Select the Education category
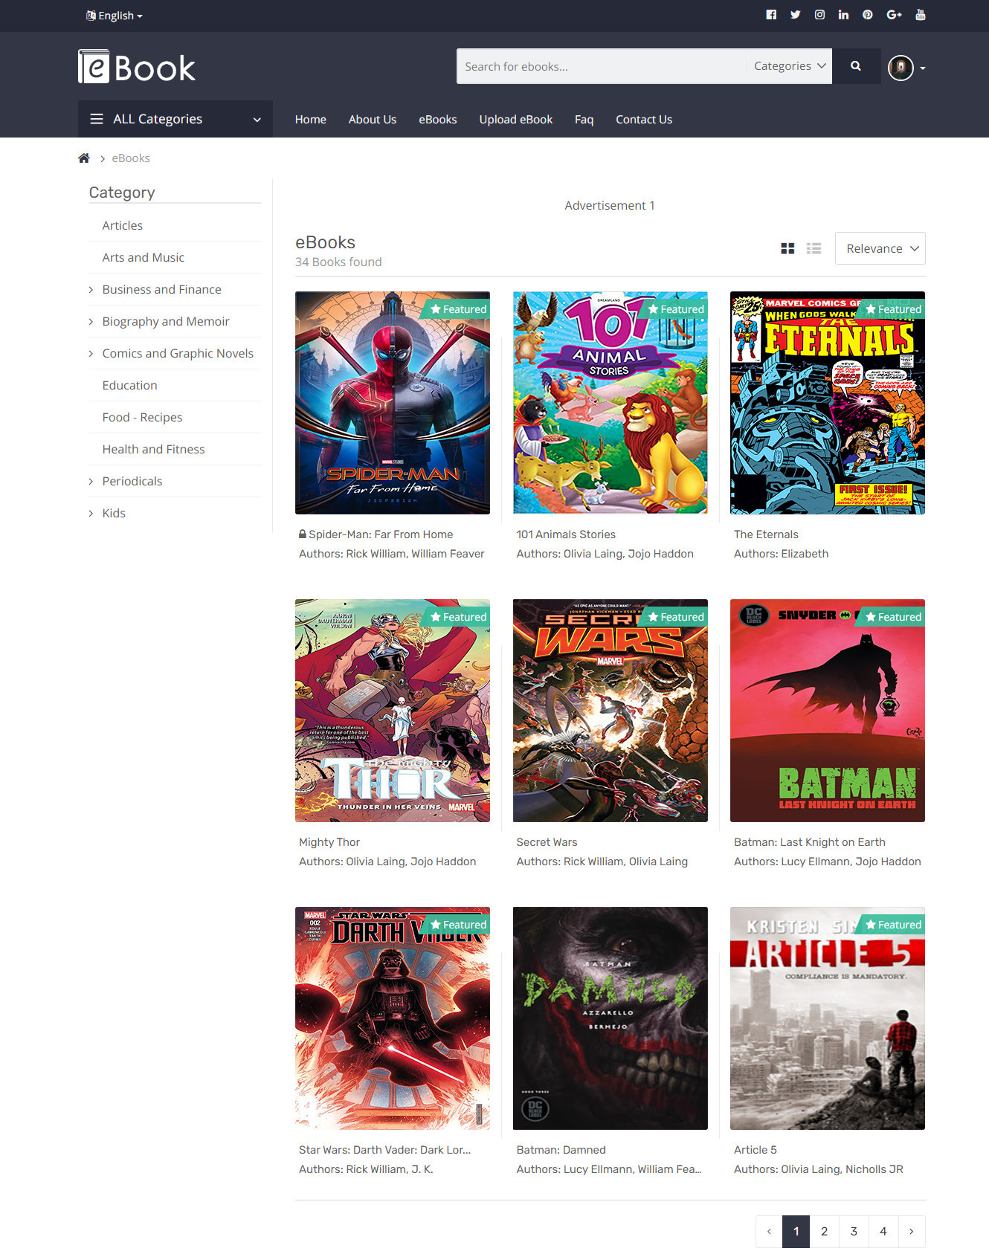Image resolution: width=989 pixels, height=1254 pixels. 130,385
